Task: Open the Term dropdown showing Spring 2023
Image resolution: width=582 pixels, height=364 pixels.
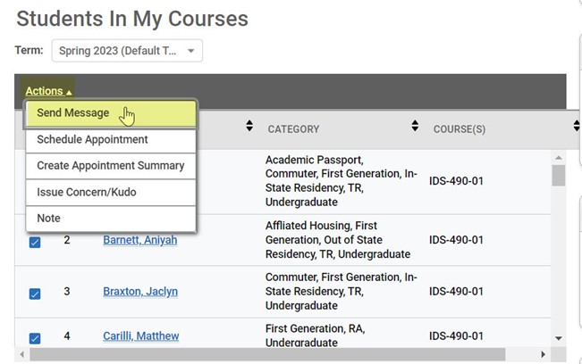Action: (127, 51)
